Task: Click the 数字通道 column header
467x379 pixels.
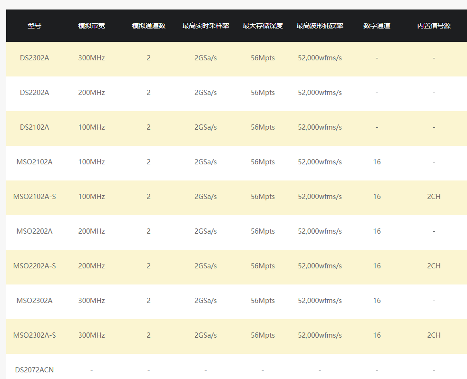Action: coord(377,26)
